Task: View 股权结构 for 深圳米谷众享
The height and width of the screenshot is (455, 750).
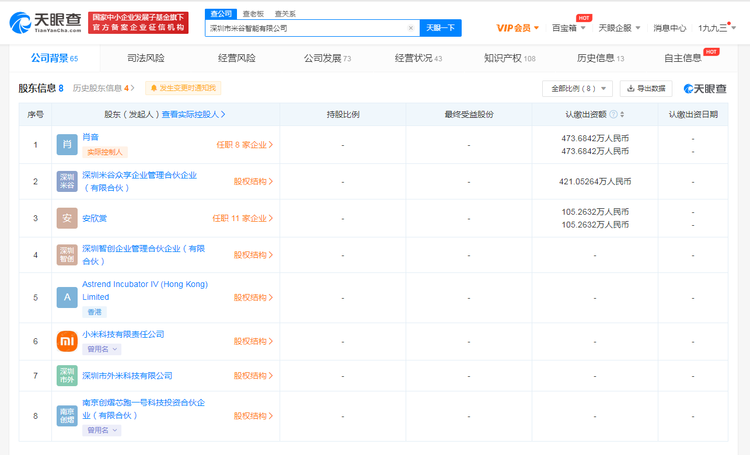Action: (253, 181)
